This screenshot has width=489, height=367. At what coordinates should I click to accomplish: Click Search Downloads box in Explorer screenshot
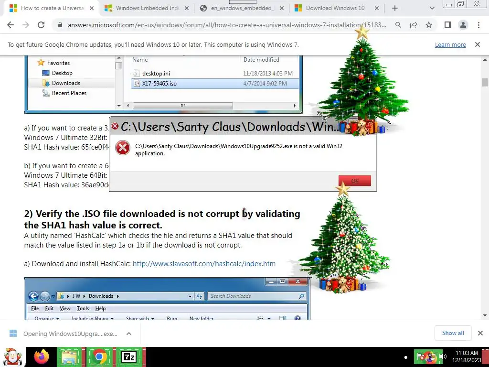click(256, 296)
